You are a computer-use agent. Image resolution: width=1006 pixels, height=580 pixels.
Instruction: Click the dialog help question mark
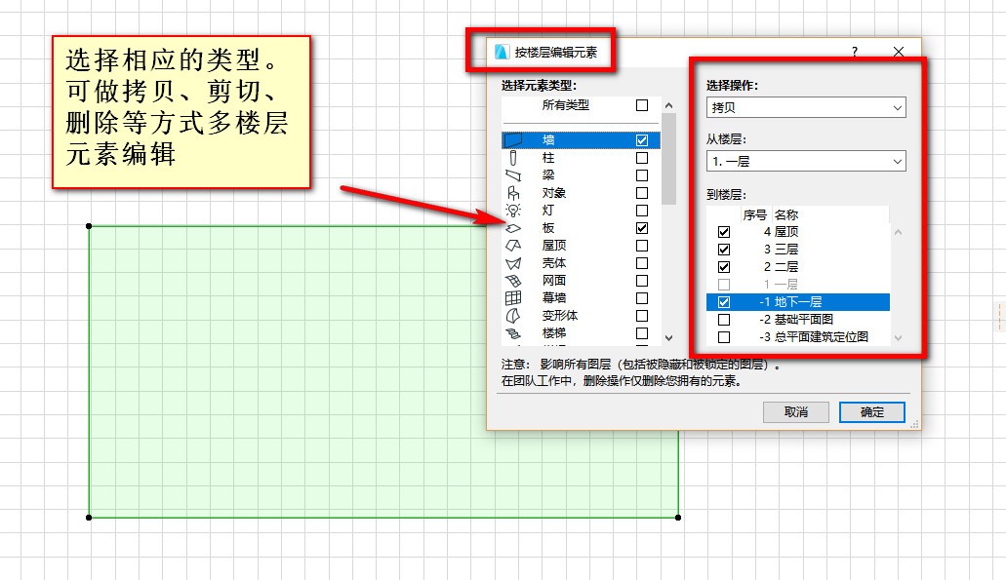click(x=855, y=52)
